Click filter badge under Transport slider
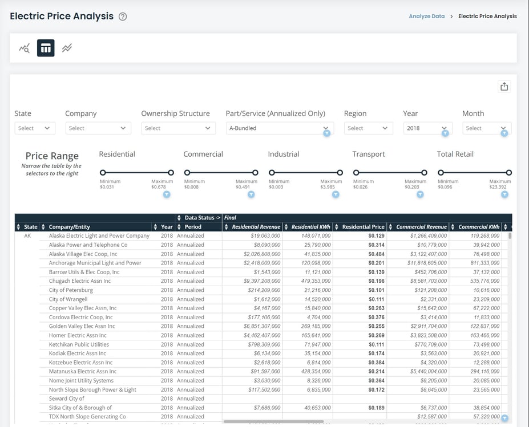 click(419, 194)
